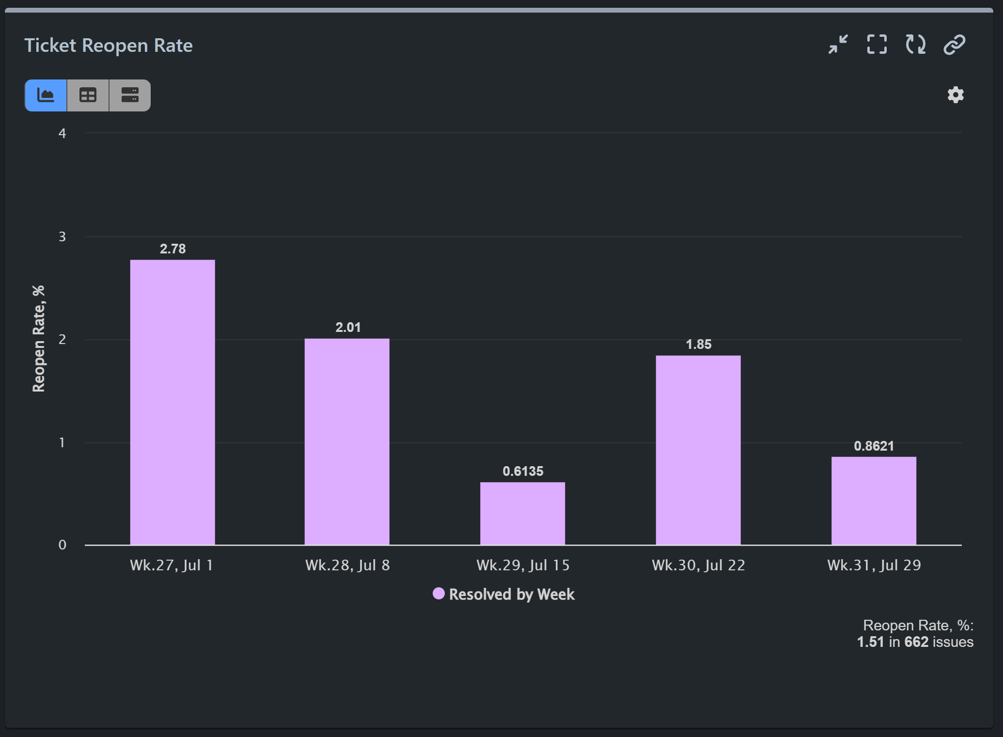Collapse the Ticket Reopen Rate widget
1003x737 pixels.
838,45
